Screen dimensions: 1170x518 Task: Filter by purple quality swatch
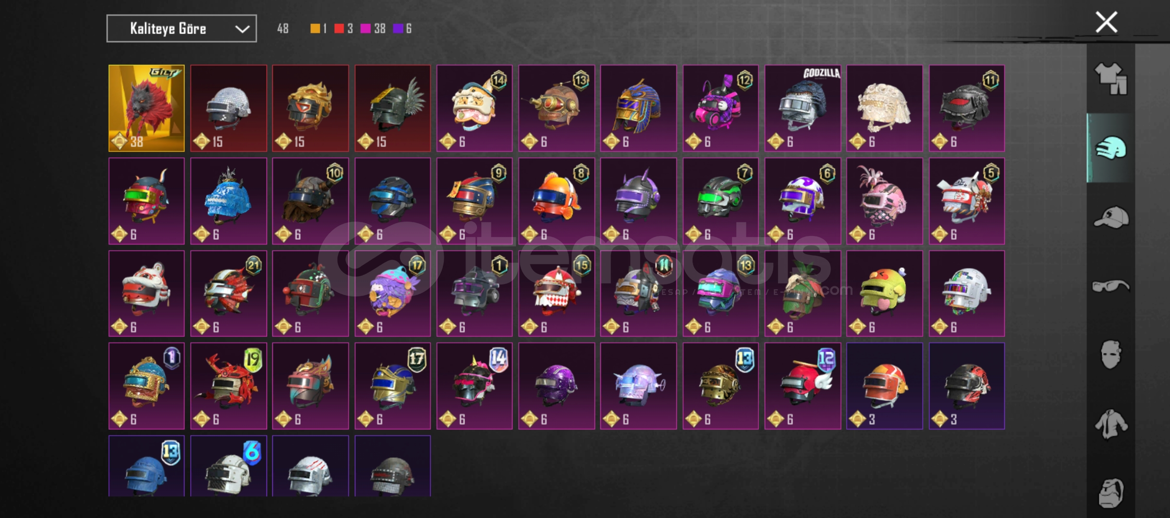[x=398, y=29]
